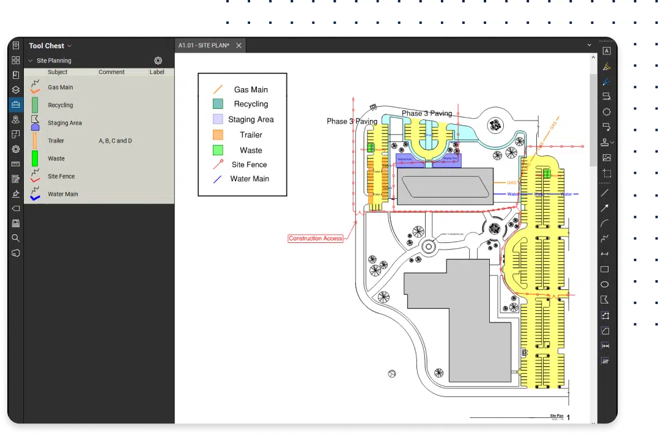Switch to the A1.01 - SITE PLAN tab
Screen dimensions: 658x435
pos(203,46)
